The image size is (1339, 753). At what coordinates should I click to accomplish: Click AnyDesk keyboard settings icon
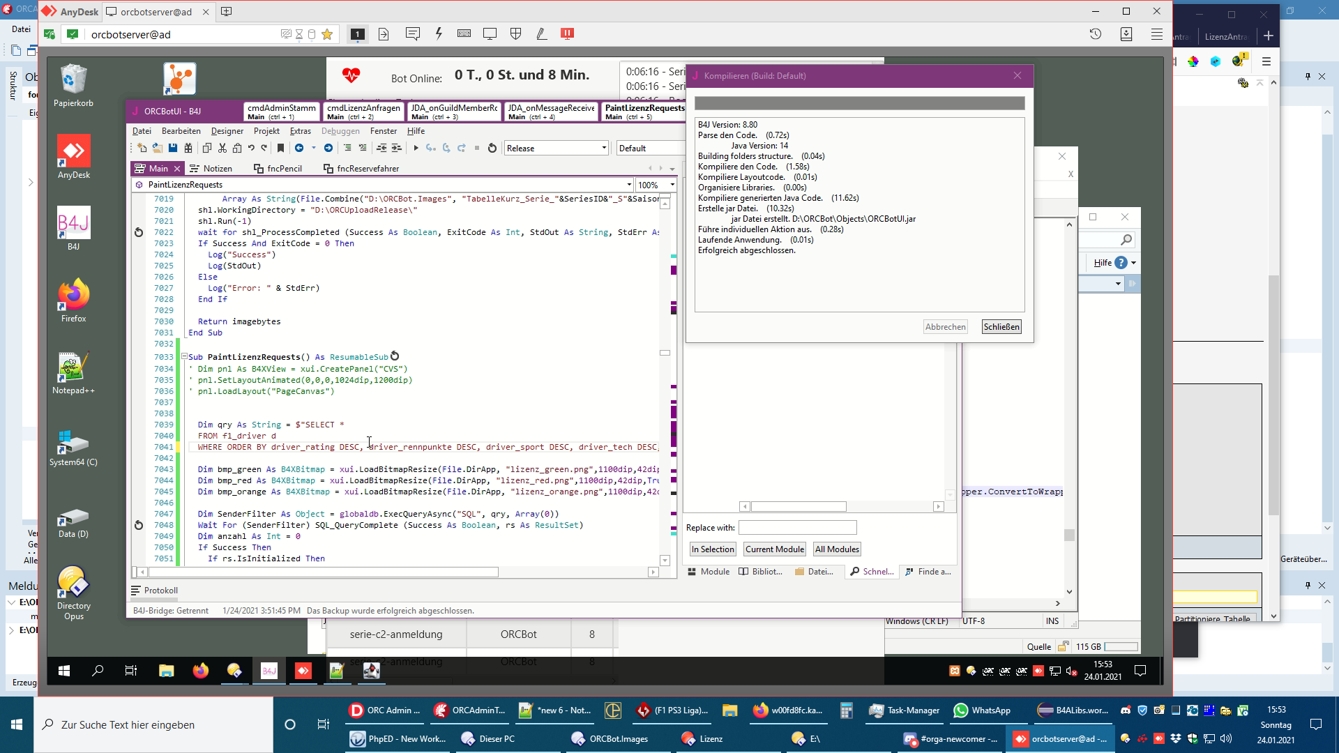click(x=464, y=34)
